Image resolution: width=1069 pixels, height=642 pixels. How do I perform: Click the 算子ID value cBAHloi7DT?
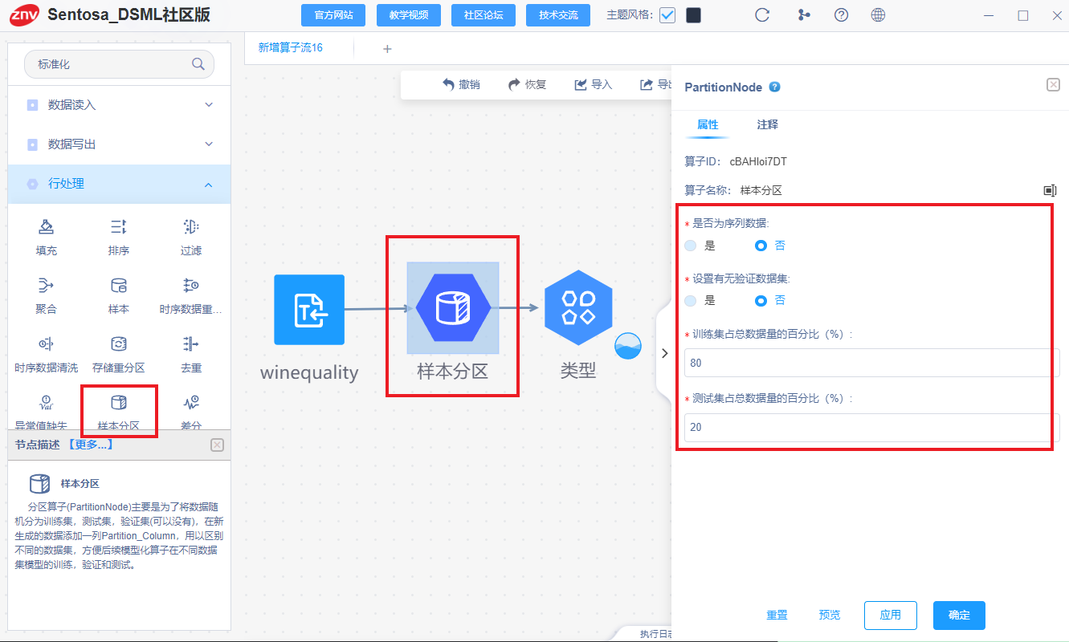tap(758, 161)
